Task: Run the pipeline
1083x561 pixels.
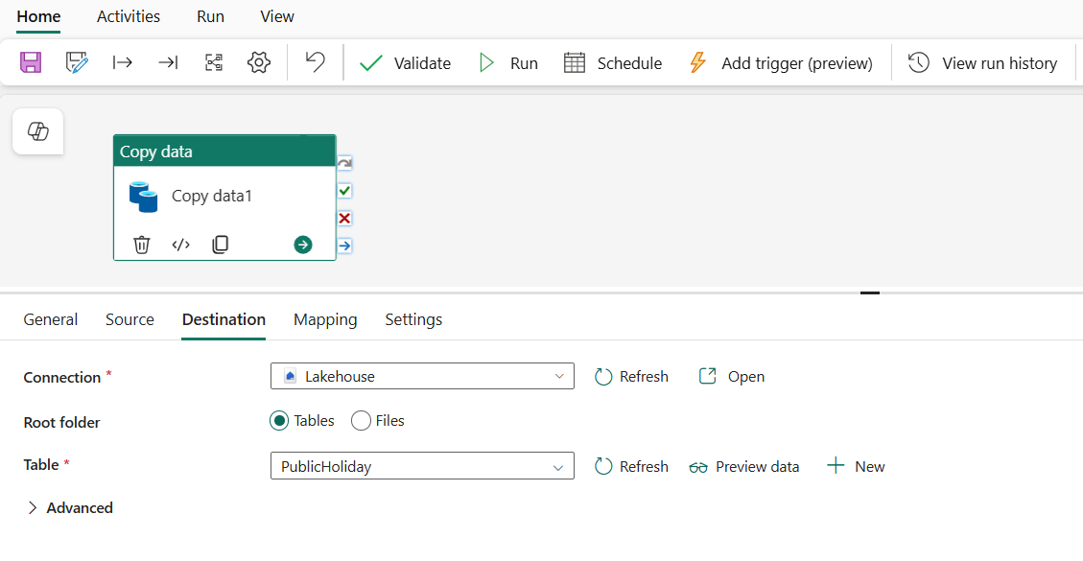Action: [507, 63]
